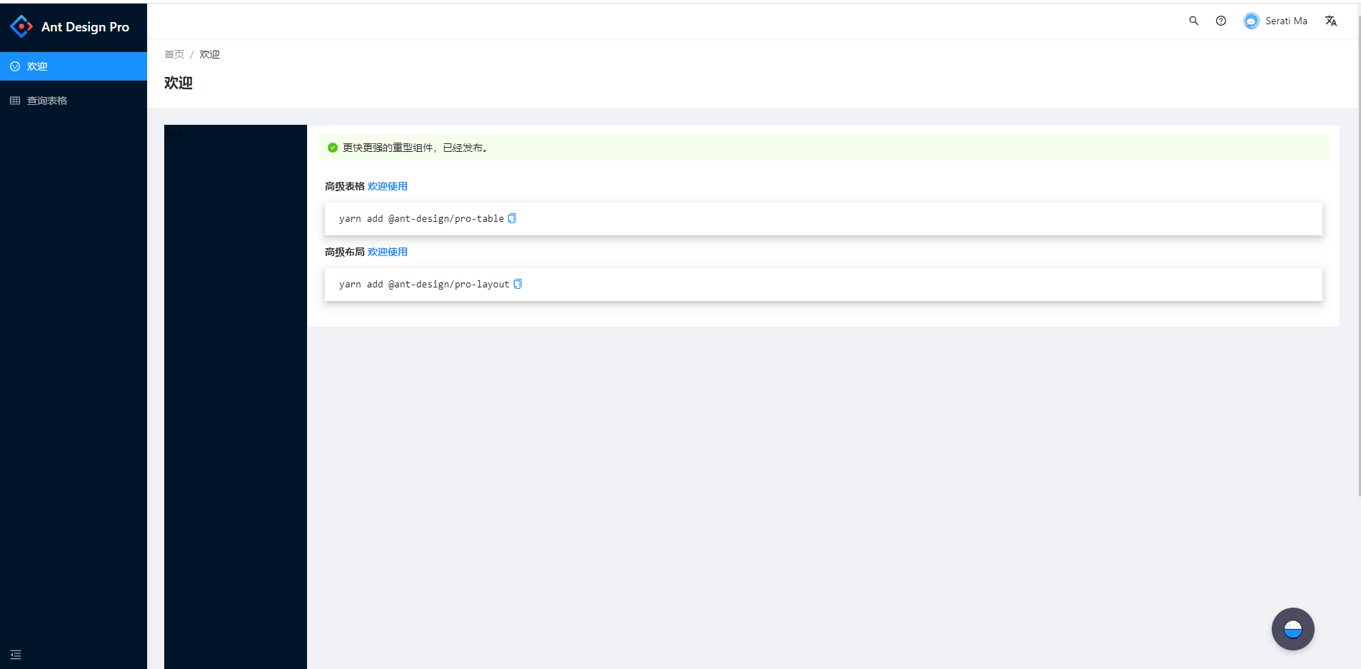Copy the pro-layout install command
This screenshot has height=669, width=1361.
pyautogui.click(x=518, y=284)
